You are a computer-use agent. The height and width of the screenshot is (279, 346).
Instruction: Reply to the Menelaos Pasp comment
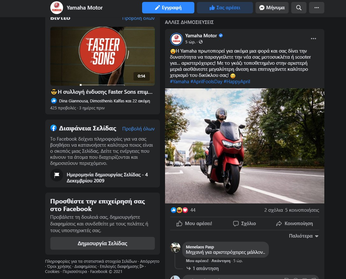coord(221,261)
